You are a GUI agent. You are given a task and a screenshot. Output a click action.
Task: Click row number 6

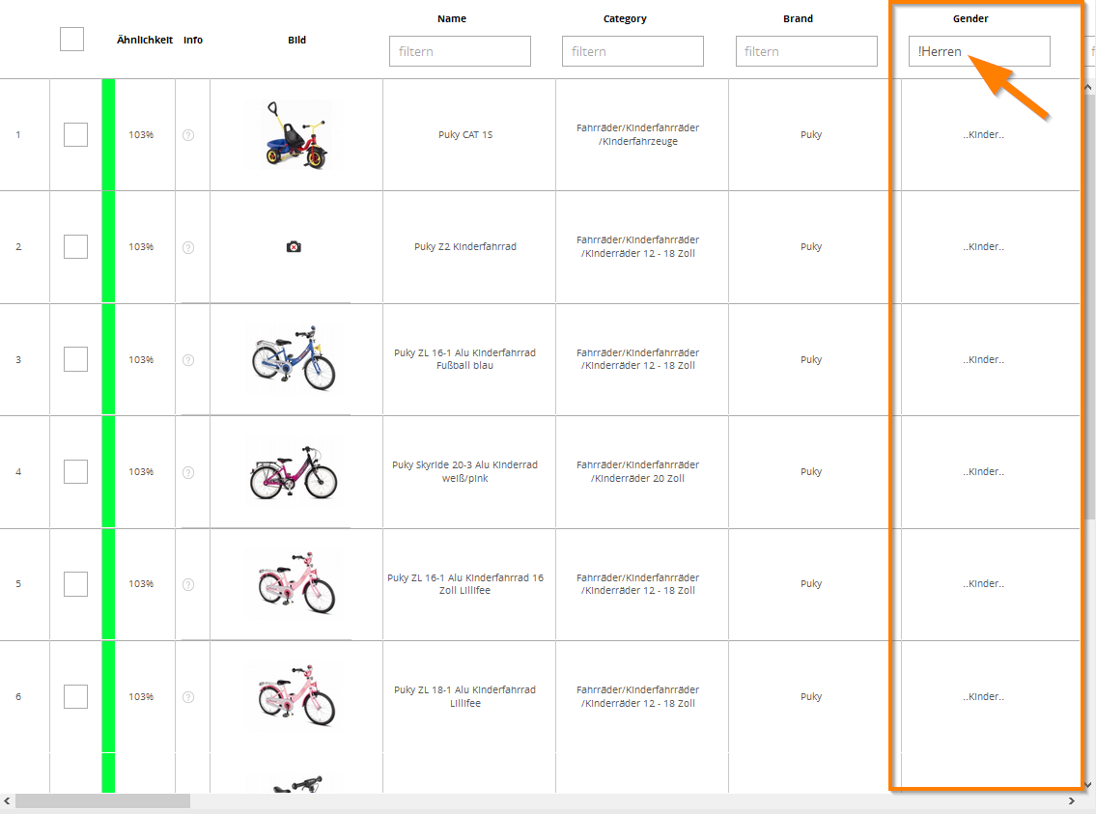[x=18, y=696]
